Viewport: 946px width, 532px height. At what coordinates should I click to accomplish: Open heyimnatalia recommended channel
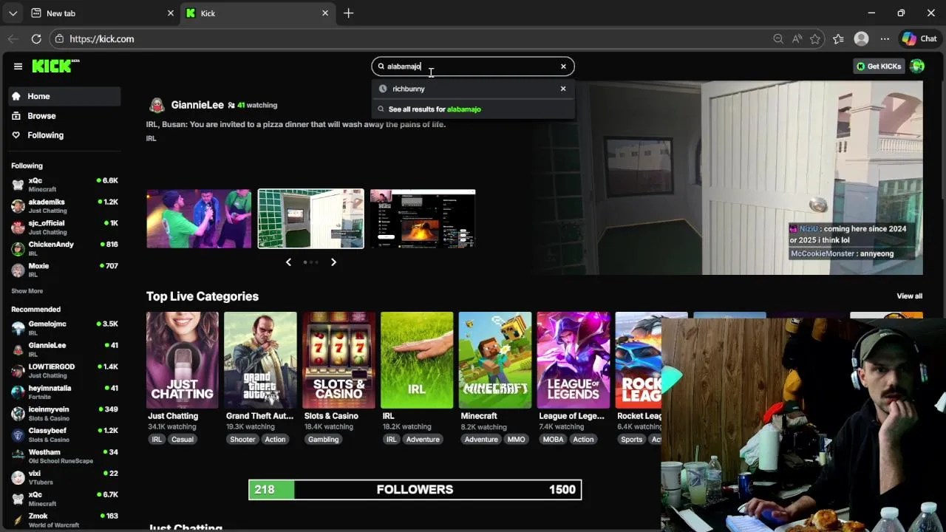tap(64, 392)
